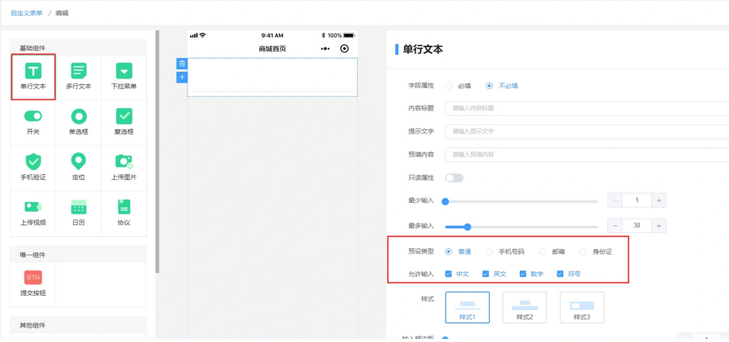The width and height of the screenshot is (729, 342).
Task: Choose the 下拉菜单 component icon
Action: pos(124,72)
